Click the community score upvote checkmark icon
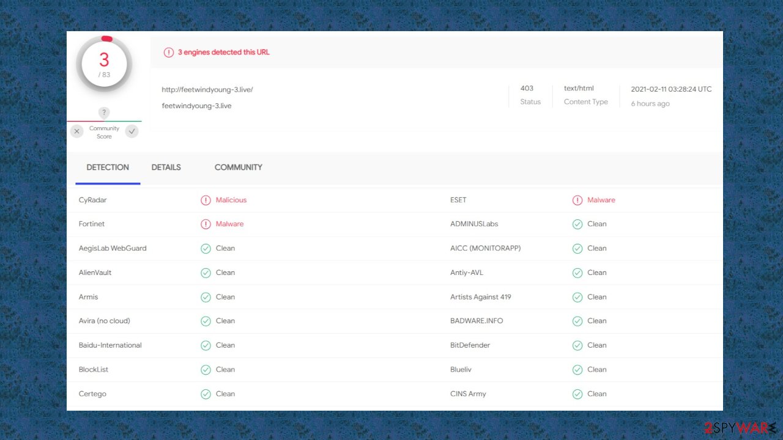This screenshot has height=440, width=783. point(132,131)
